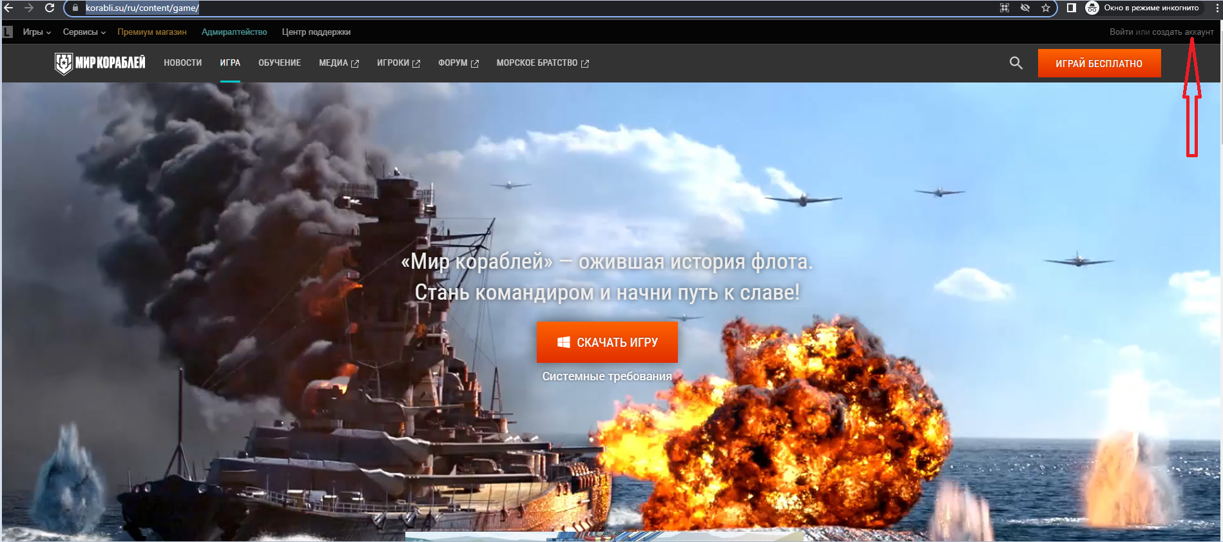Click the Играй бесплатно button
The image size is (1223, 542).
(1099, 63)
